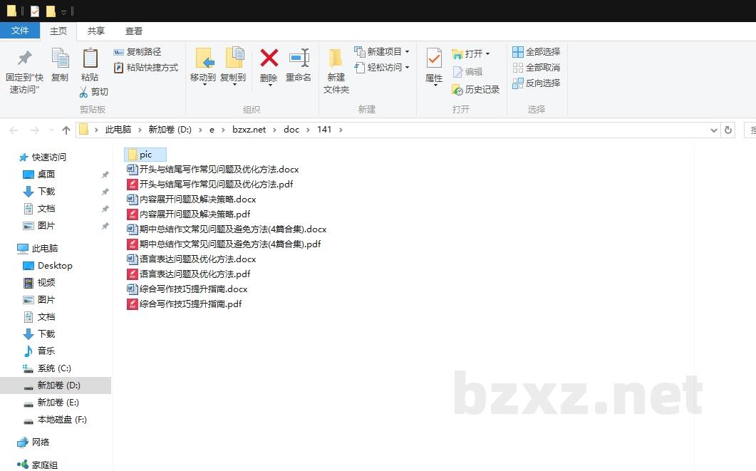756x471 pixels.
Task: Expand address bar history dropdown arrow
Action: pos(714,130)
